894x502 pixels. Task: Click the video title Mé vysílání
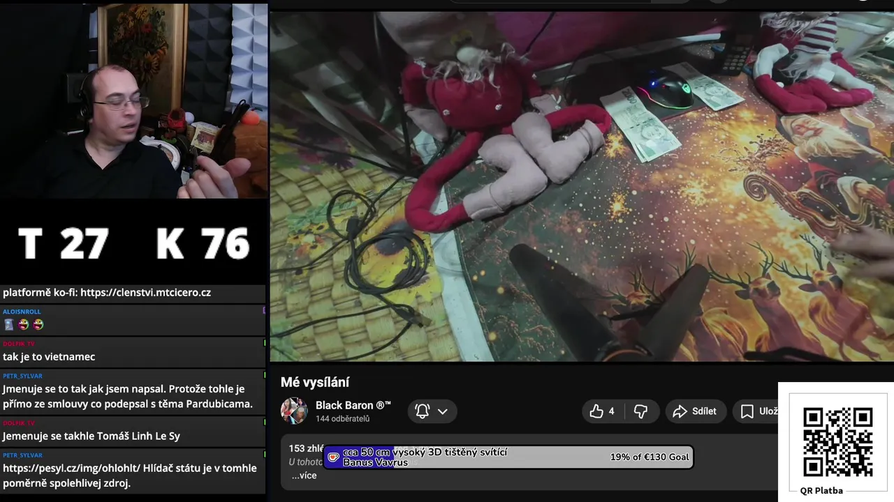pos(315,382)
